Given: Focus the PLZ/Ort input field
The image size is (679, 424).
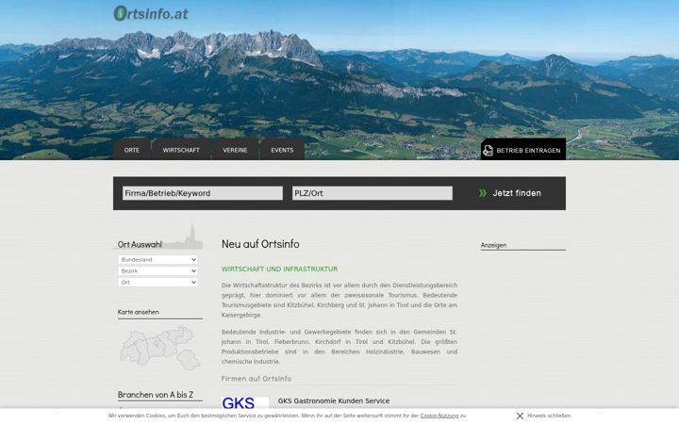Looking at the screenshot, I should [x=373, y=193].
